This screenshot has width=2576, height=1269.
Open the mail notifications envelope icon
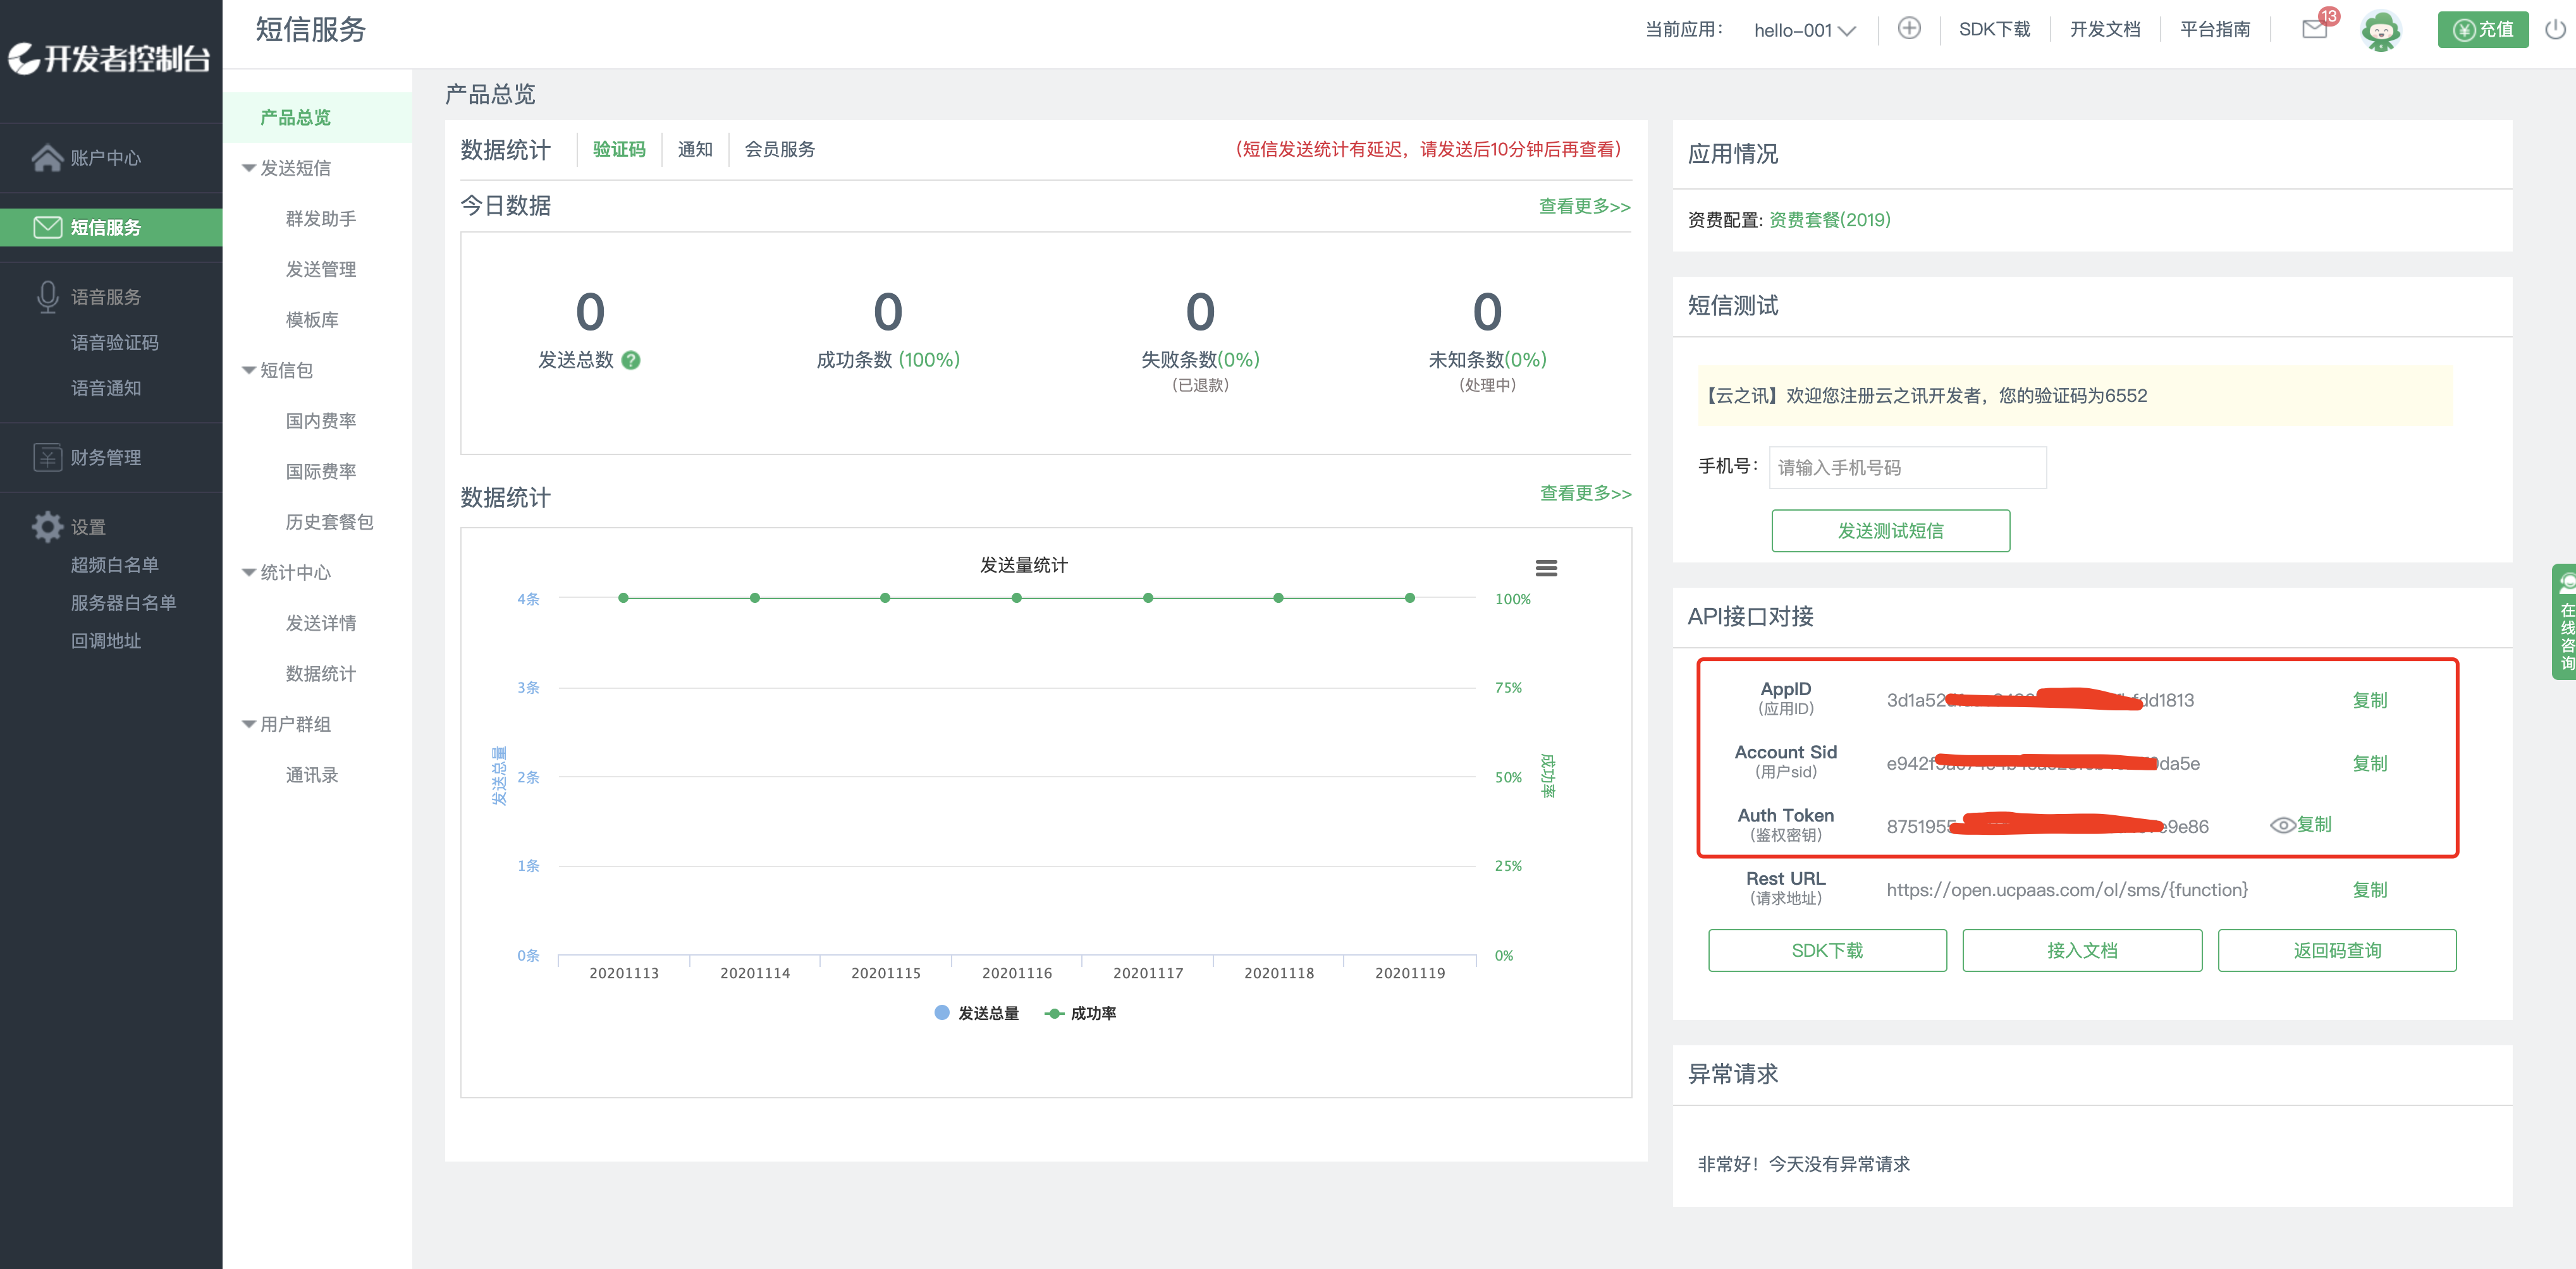pos(2313,29)
